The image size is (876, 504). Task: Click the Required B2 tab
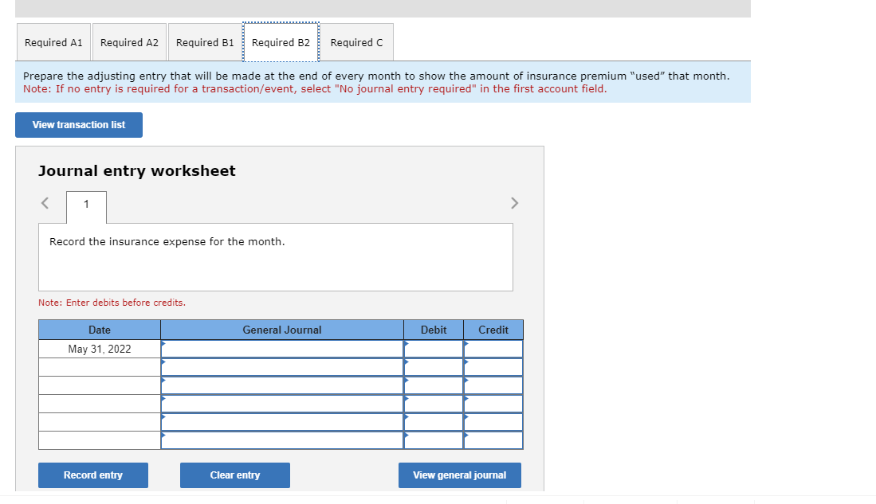(281, 42)
